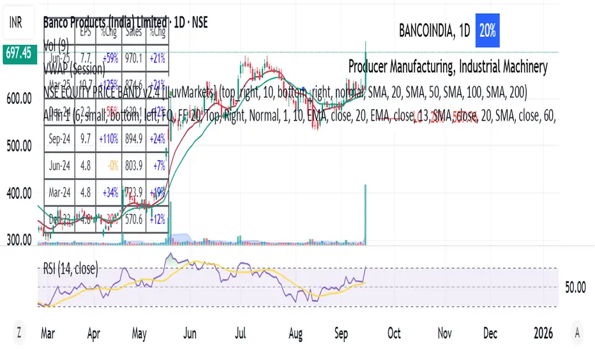Click Producer Manufacturing, Industrial Machinery sector text
Image resolution: width=595 pixels, height=351 pixels.
click(448, 67)
